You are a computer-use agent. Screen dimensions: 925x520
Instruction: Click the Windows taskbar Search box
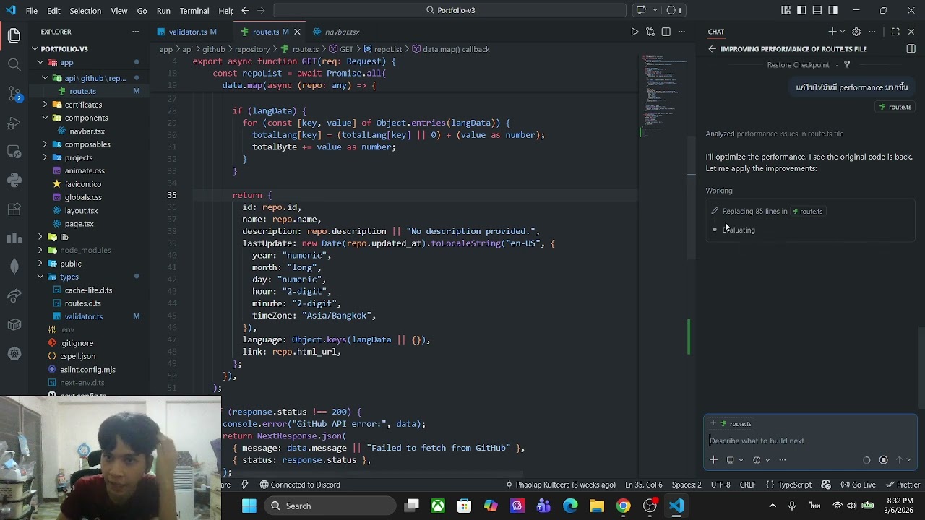click(330, 506)
